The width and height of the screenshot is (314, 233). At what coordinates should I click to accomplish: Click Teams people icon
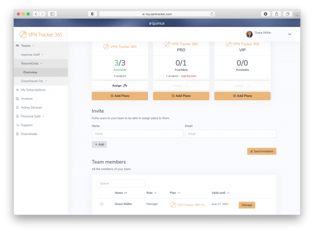[x=17, y=46]
